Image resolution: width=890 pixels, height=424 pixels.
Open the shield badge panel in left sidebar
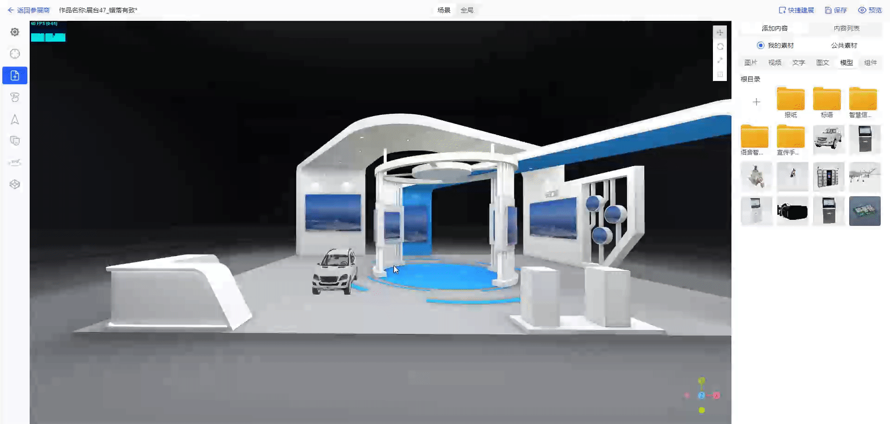pos(15,141)
